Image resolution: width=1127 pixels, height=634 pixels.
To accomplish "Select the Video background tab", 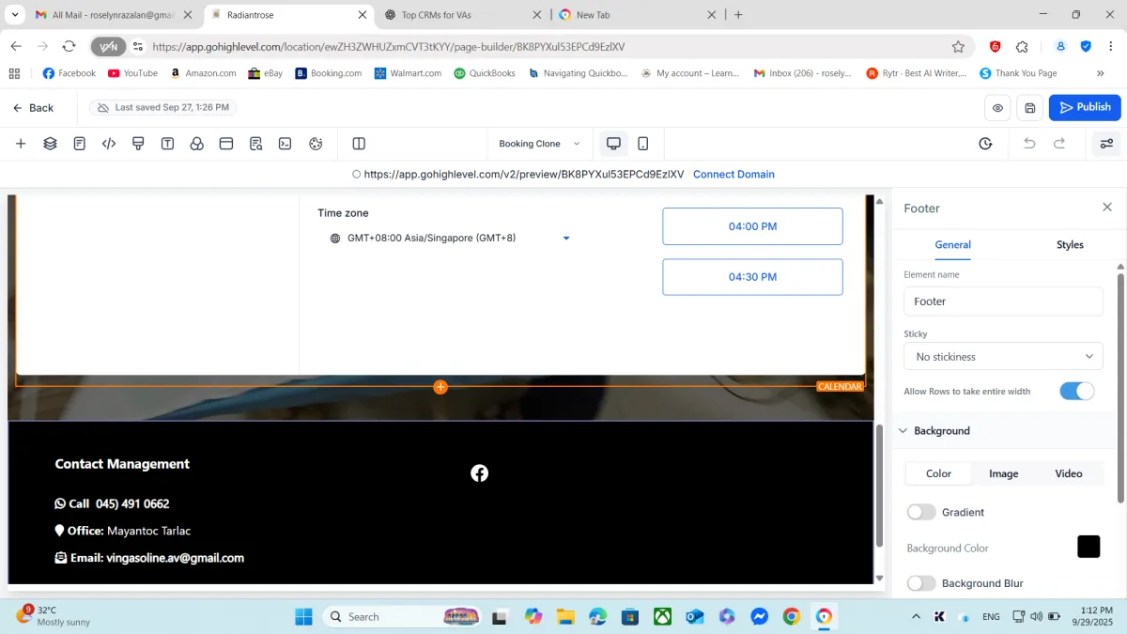I will [1069, 473].
